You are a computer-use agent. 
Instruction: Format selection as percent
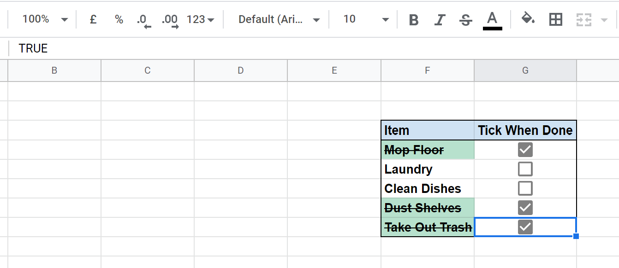[x=119, y=19]
